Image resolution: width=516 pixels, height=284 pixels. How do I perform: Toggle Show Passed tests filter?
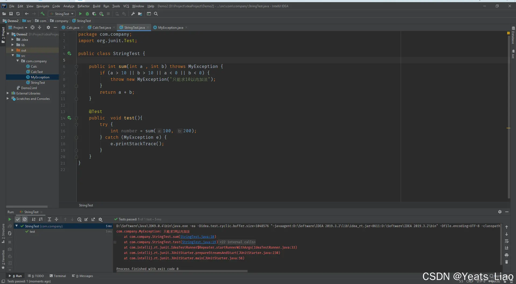(18, 219)
